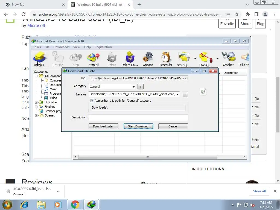The width and height of the screenshot is (280, 210).
Task: Open the Start Queue dropdown arrow
Action: coord(195,59)
